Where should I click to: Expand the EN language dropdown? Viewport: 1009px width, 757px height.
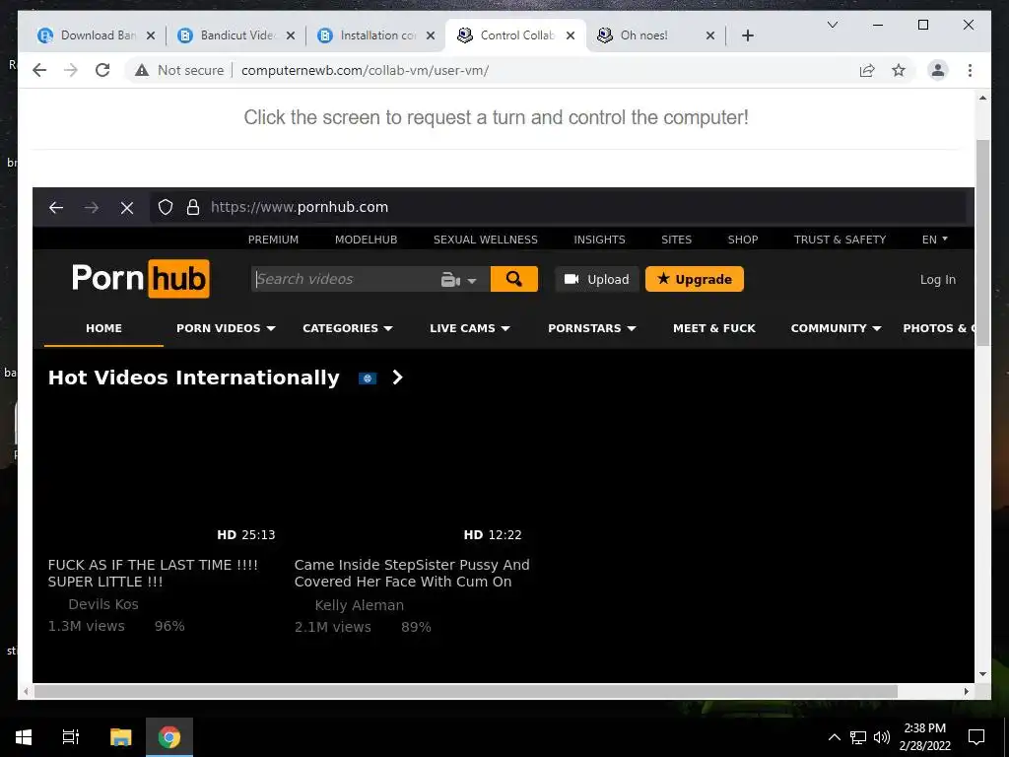(935, 240)
